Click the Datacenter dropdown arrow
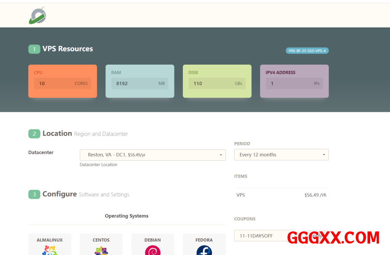This screenshot has width=390, height=255. (x=221, y=155)
